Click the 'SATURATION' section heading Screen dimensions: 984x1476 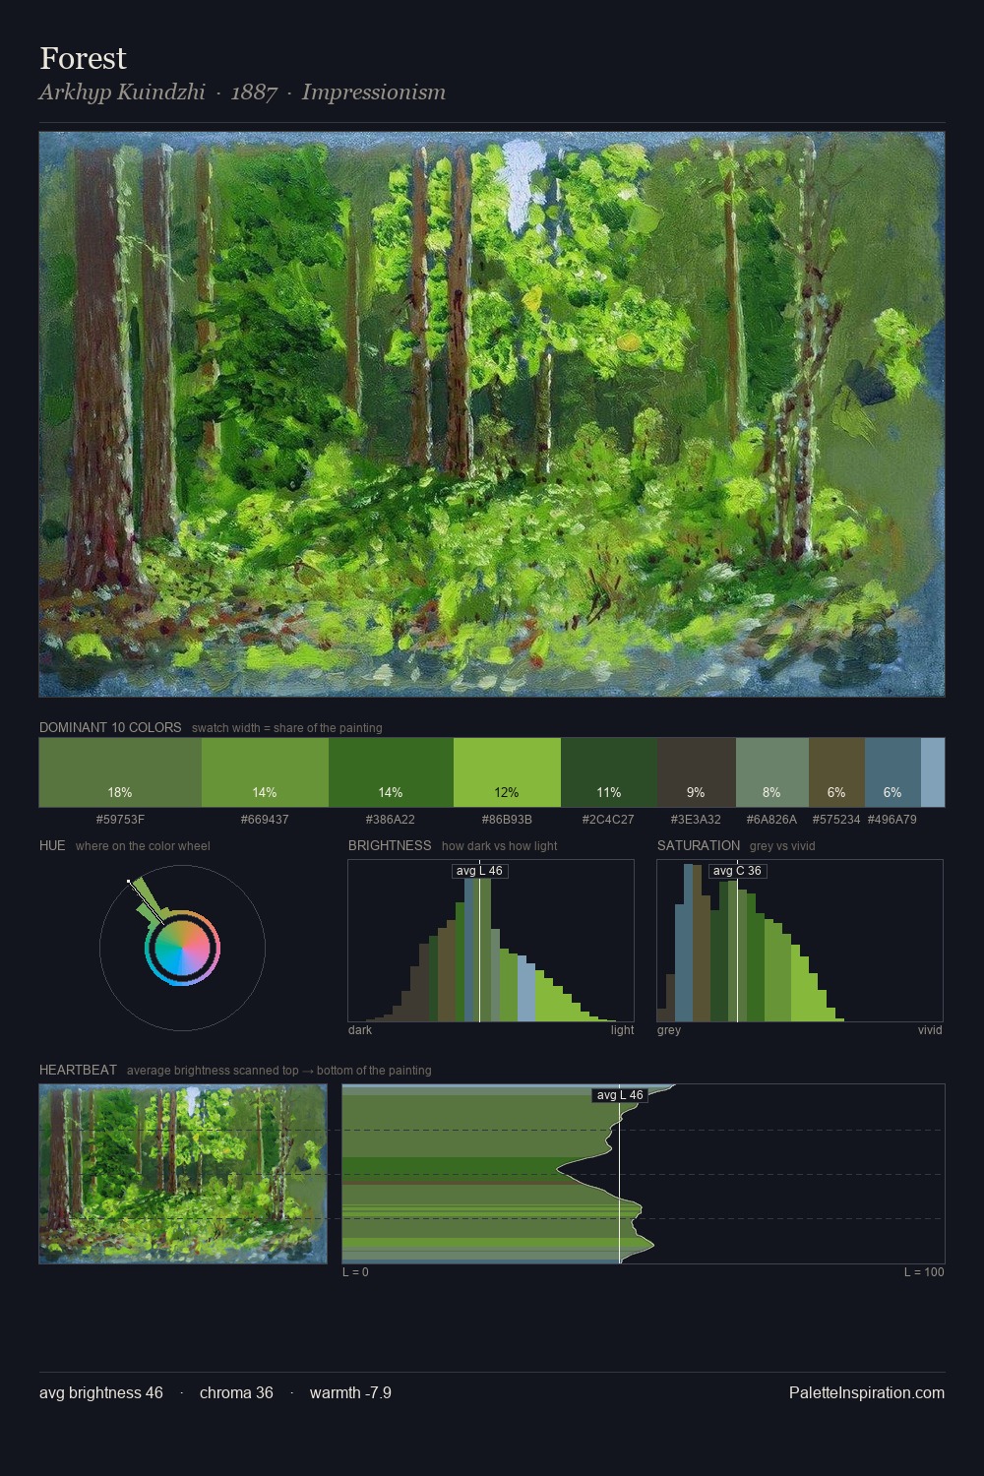pos(699,845)
